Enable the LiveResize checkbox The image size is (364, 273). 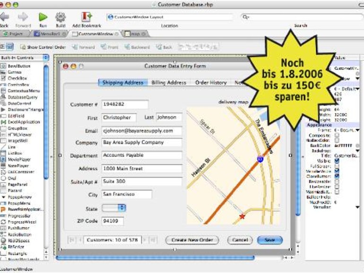[x=337, y=187]
